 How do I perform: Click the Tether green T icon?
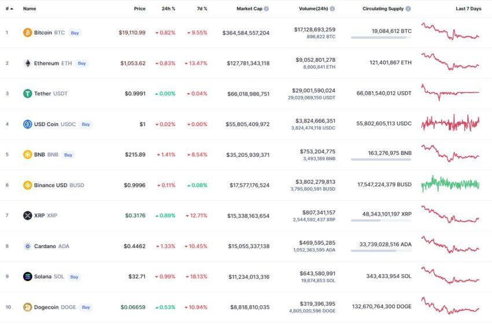coord(28,94)
